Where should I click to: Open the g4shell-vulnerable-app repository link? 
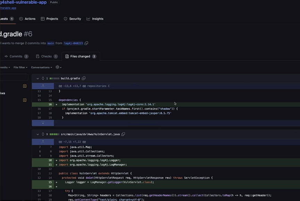(x=23, y=2)
